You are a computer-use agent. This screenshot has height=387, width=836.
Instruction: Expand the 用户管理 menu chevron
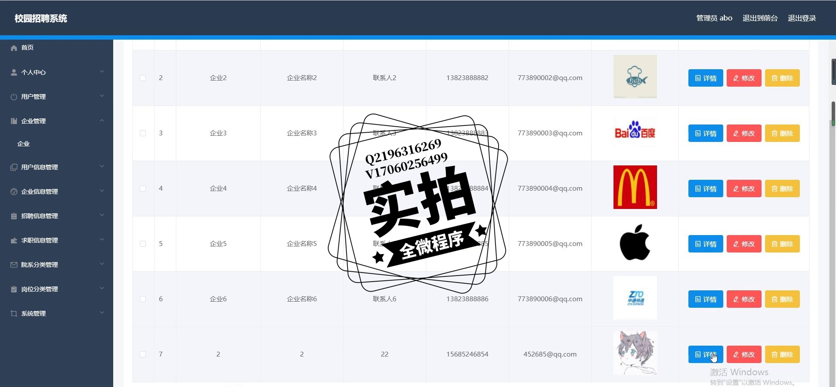click(x=102, y=96)
